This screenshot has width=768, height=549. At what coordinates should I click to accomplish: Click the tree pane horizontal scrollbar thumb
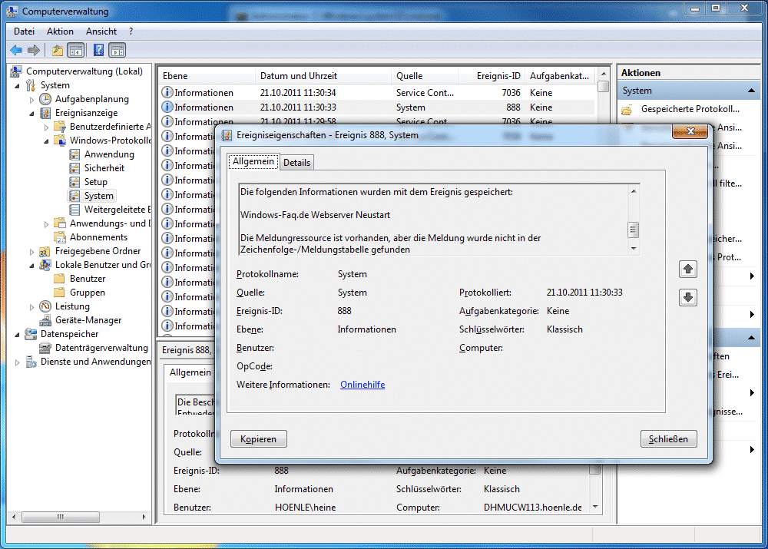coord(60,517)
